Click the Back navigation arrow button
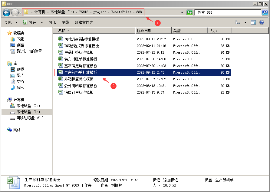 pos(7,13)
